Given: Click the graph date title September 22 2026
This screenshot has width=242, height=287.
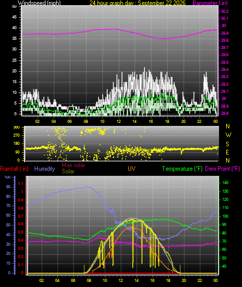Looking at the screenshot, I should pyautogui.click(x=161, y=3).
